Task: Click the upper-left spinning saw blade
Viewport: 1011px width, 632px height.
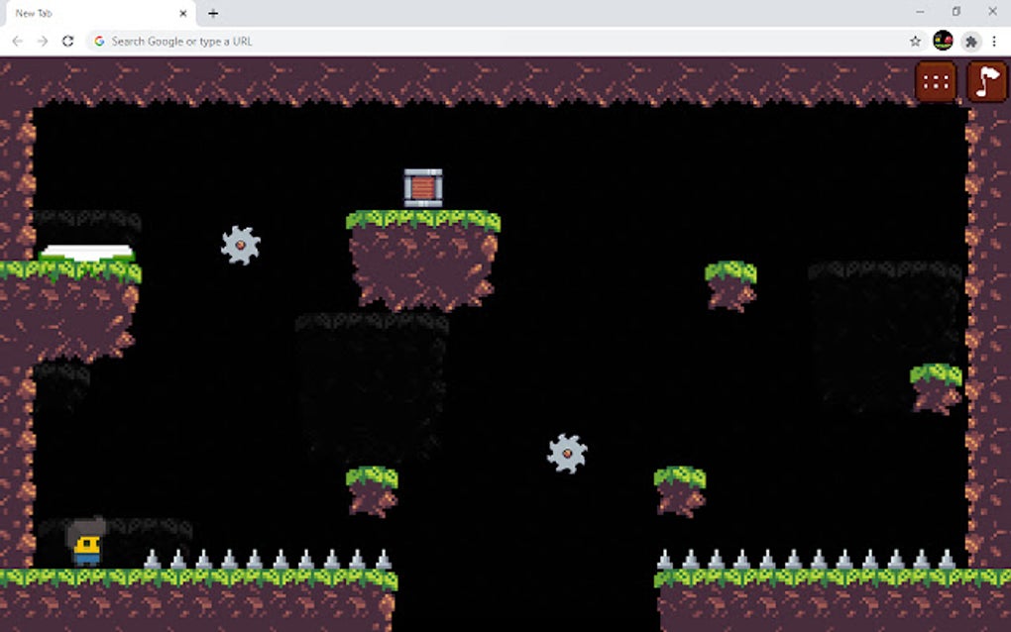Action: point(239,245)
